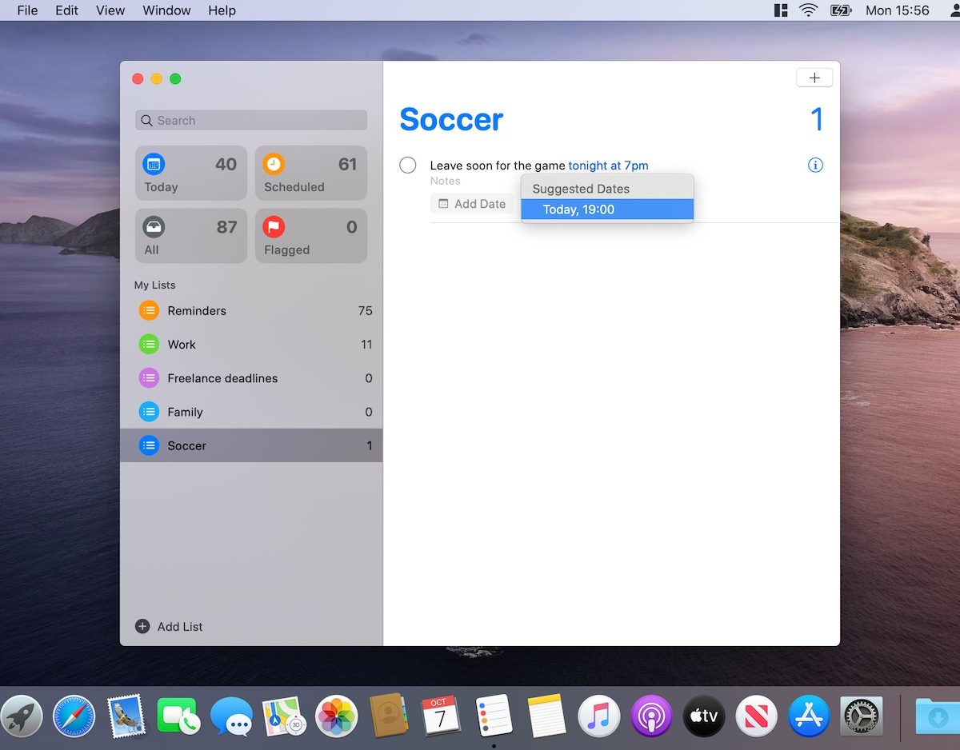Open the Today smart list card
Viewport: 960px width, 750px height.
pyautogui.click(x=190, y=173)
